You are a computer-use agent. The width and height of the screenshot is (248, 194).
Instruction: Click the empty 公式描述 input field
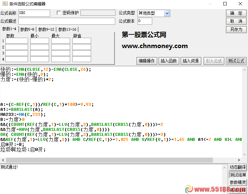point(66,21)
